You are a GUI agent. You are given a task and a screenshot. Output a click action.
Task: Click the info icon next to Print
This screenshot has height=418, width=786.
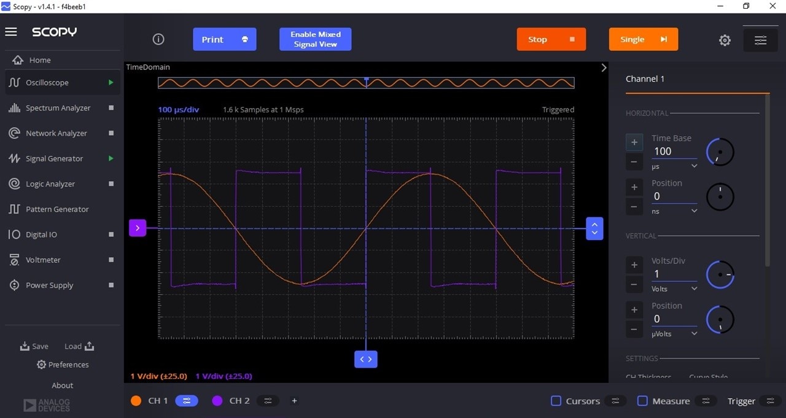(x=158, y=39)
